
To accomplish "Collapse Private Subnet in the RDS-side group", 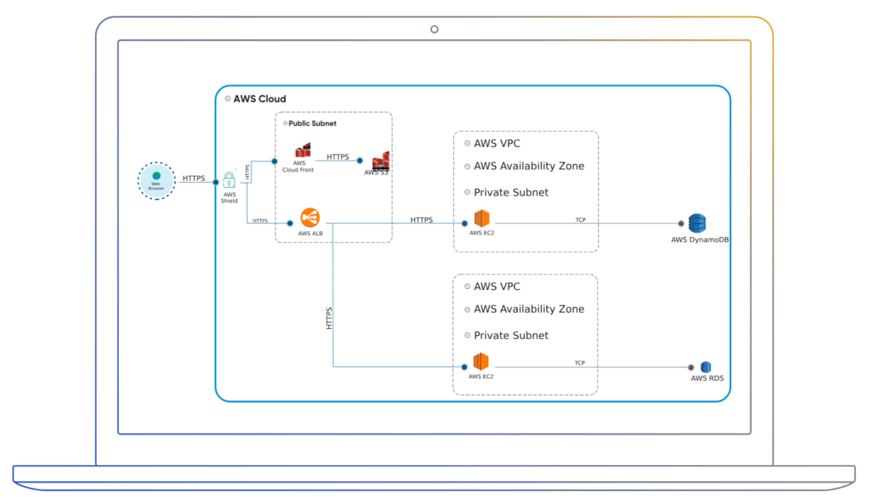I will coord(467,335).
